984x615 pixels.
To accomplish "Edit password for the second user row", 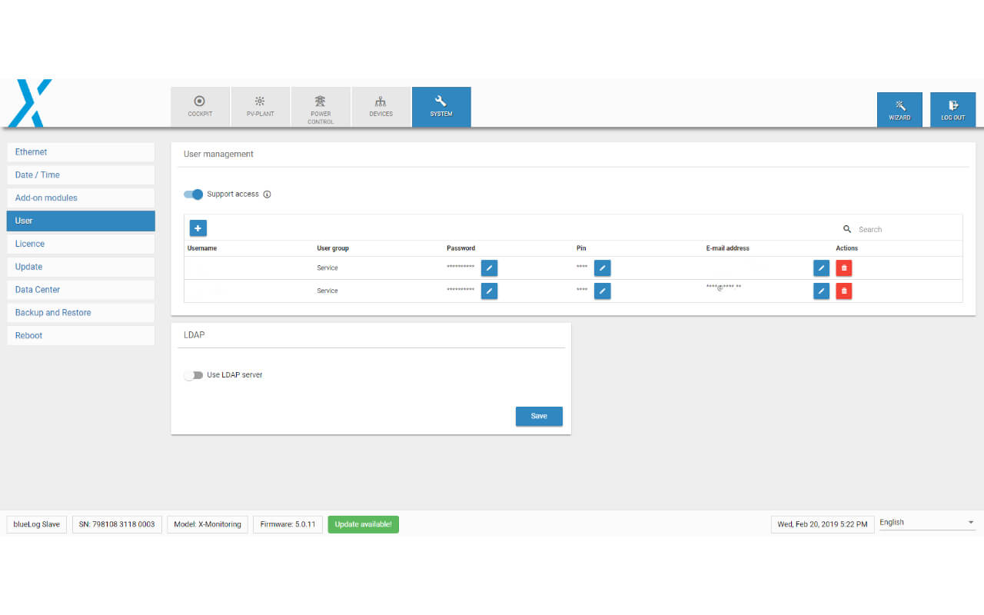I will (489, 291).
